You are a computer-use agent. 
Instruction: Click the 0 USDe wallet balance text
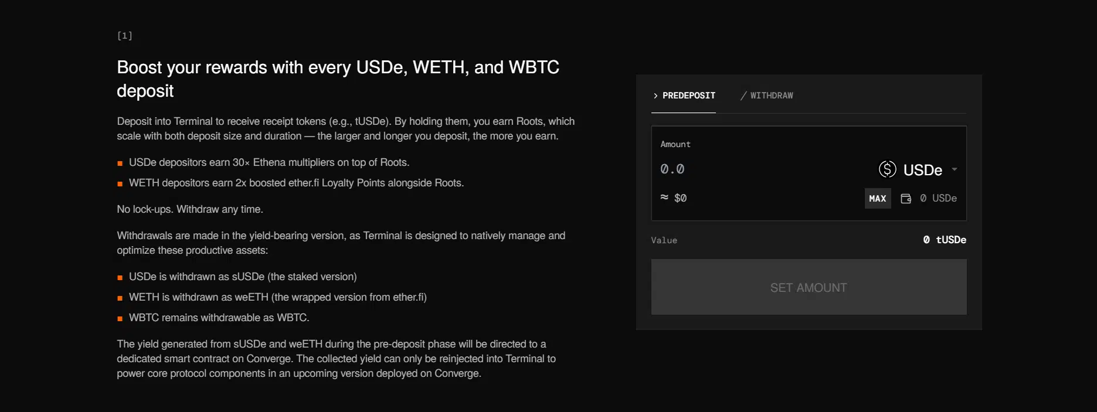pyautogui.click(x=938, y=198)
